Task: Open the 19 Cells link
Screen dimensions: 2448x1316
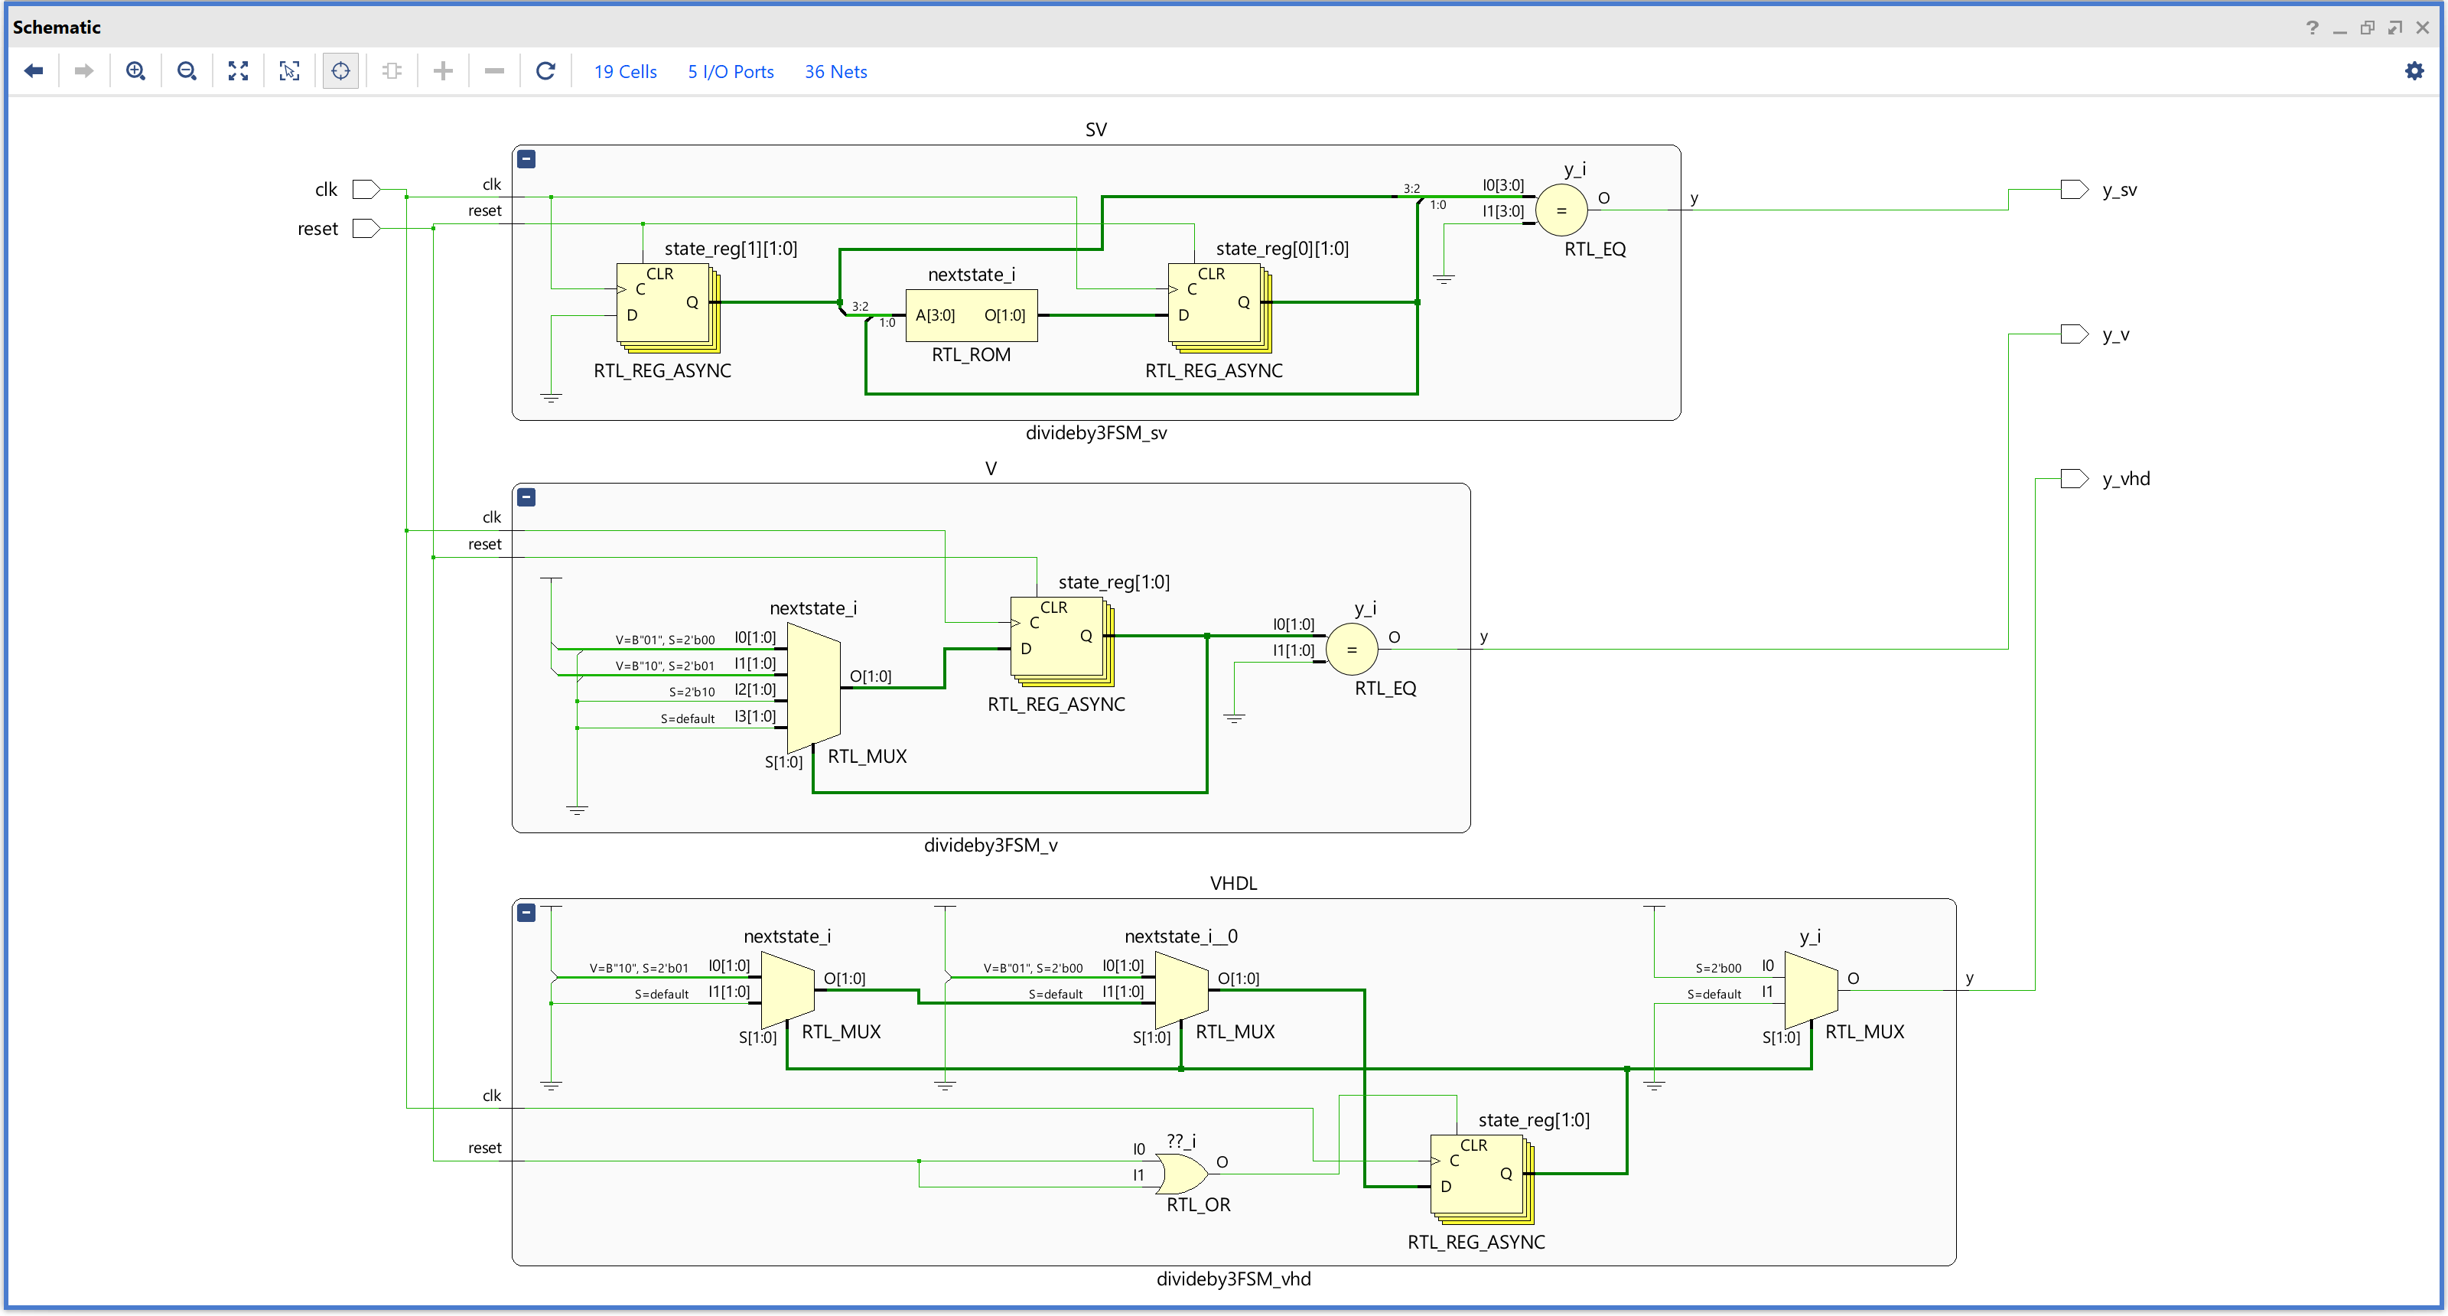Action: pos(625,72)
